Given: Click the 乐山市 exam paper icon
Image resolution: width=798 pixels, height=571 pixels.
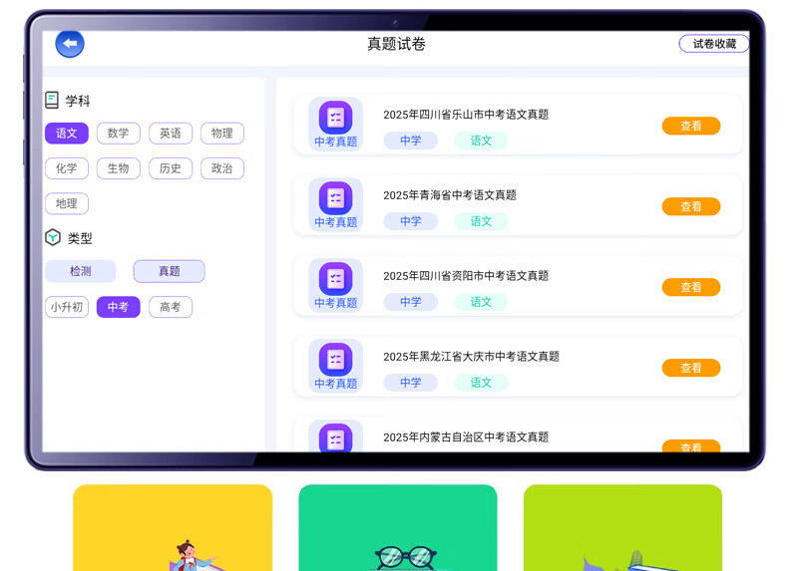Looking at the screenshot, I should tap(335, 118).
